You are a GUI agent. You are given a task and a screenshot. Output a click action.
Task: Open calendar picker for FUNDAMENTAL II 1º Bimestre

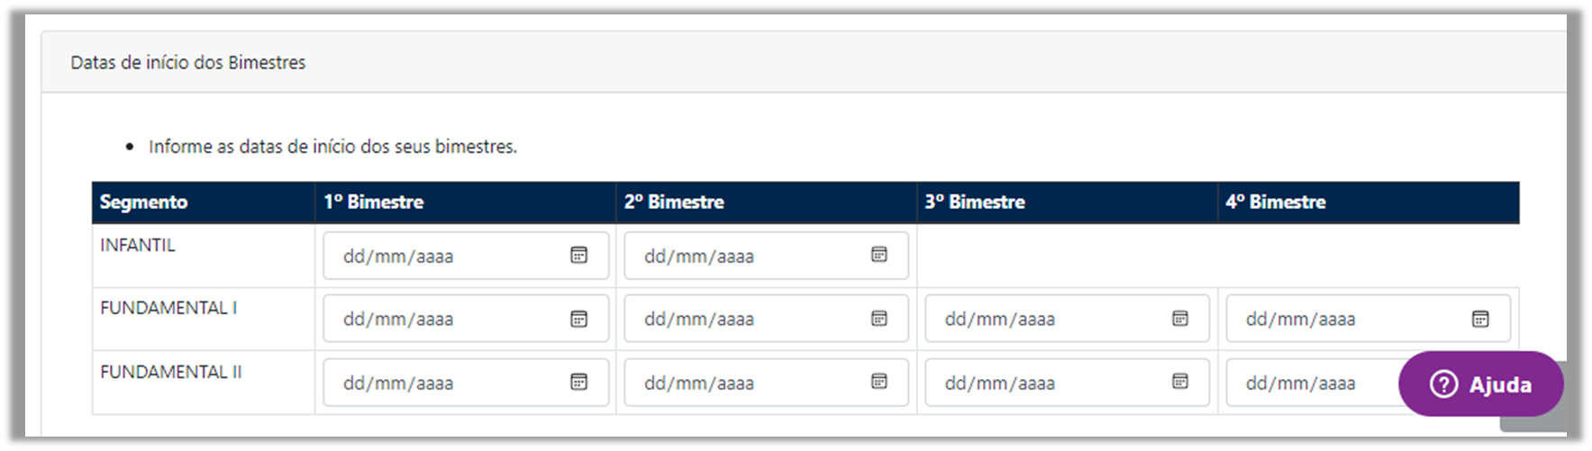[x=578, y=382]
